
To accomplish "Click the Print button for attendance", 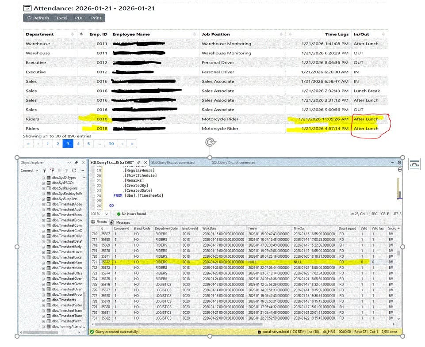I will [x=96, y=18].
